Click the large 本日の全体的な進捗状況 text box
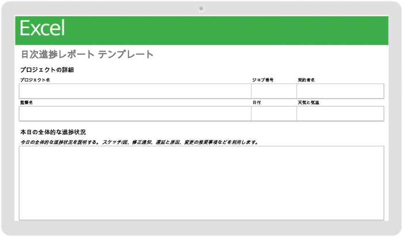 (x=201, y=183)
